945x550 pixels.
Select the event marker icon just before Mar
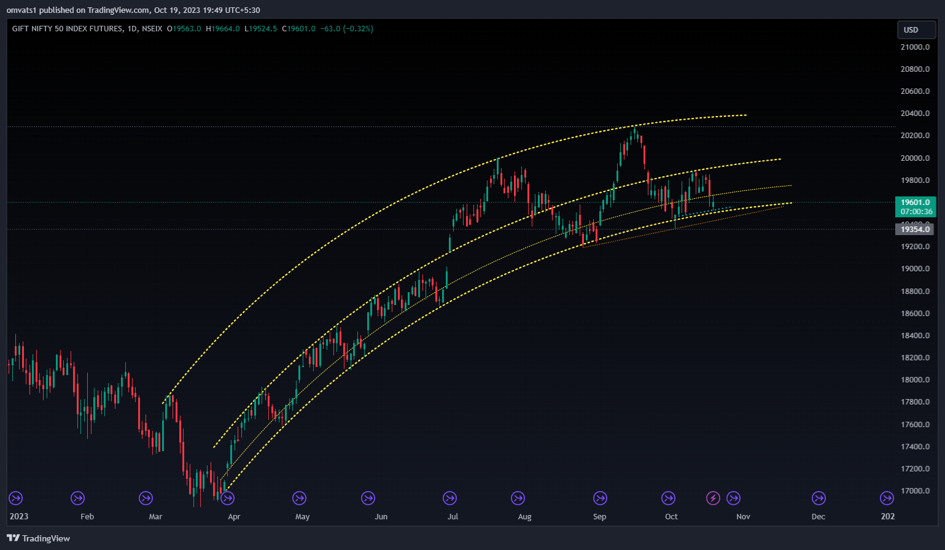click(x=146, y=498)
